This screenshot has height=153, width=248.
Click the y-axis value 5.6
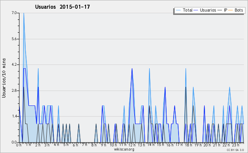point(14,39)
